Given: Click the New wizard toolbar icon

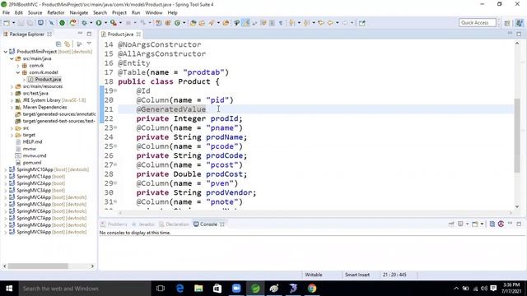Looking at the screenshot, I should (7, 23).
